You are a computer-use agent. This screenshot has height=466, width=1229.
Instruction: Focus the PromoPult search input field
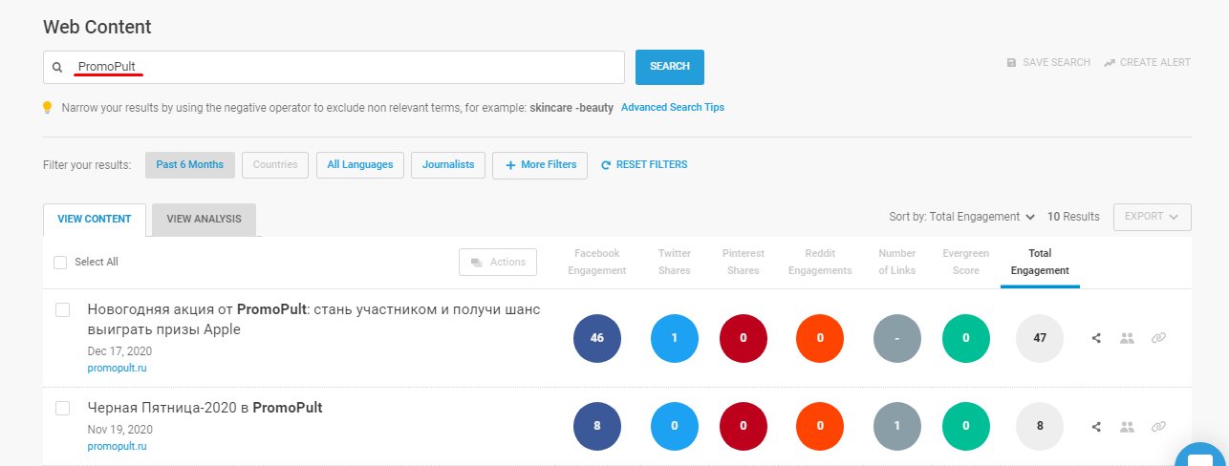334,67
